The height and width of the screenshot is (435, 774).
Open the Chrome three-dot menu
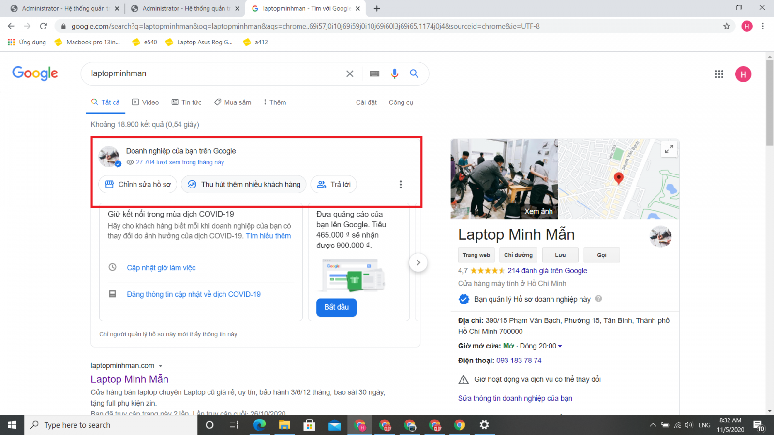pos(763,26)
